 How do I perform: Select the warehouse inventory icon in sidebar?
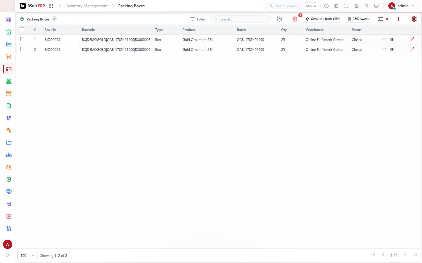[x=9, y=69]
